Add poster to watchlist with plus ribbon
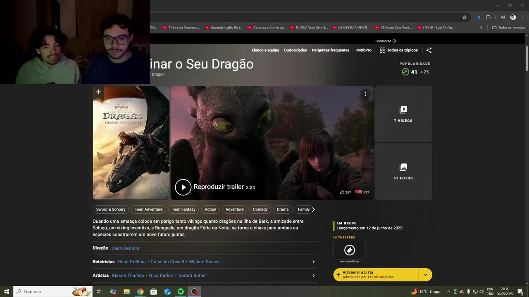Viewport: 529px width, 297px height. pos(98,92)
